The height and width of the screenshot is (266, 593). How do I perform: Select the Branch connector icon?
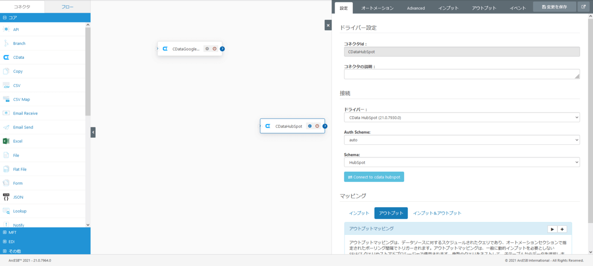[6, 44]
